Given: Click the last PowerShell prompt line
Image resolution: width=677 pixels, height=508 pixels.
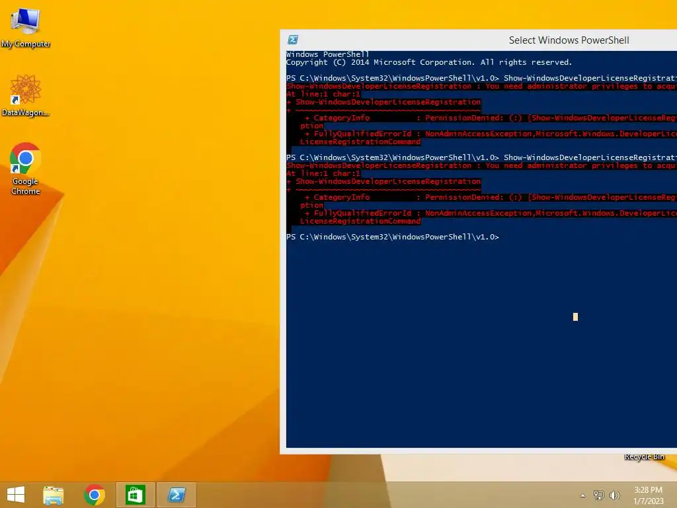Looking at the screenshot, I should (393, 237).
